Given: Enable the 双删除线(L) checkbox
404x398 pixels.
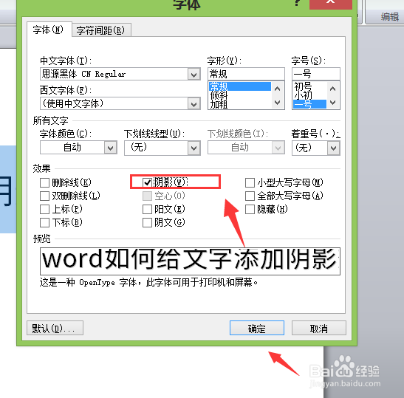Looking at the screenshot, I should click(x=44, y=196).
